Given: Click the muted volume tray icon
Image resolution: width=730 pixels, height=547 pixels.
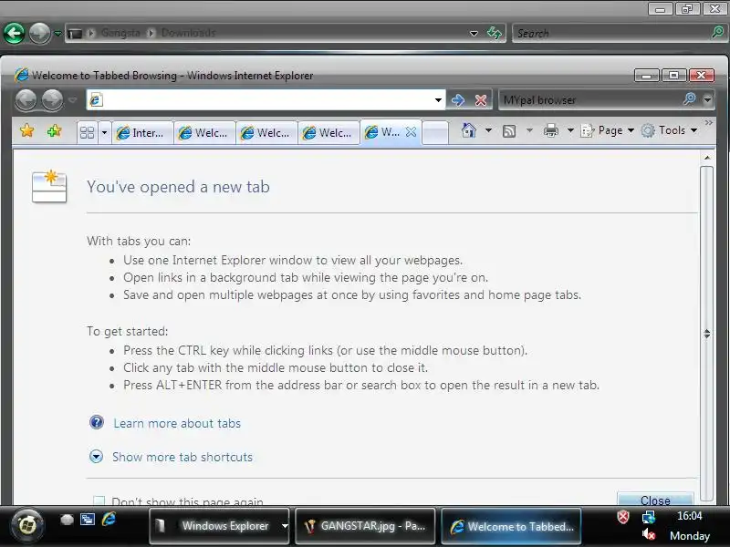Looking at the screenshot, I should coord(649,535).
